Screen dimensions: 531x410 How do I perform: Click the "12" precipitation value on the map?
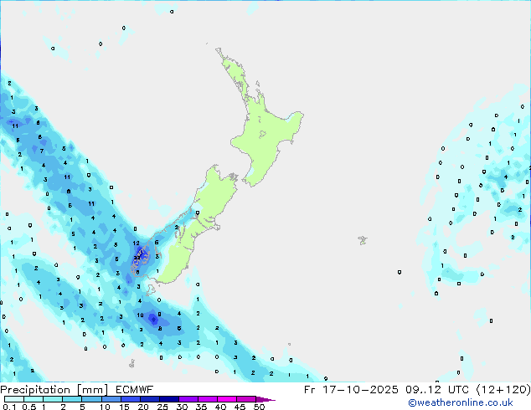(137, 243)
